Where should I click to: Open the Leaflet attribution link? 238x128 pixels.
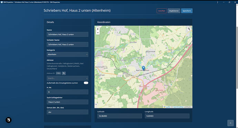168,107
